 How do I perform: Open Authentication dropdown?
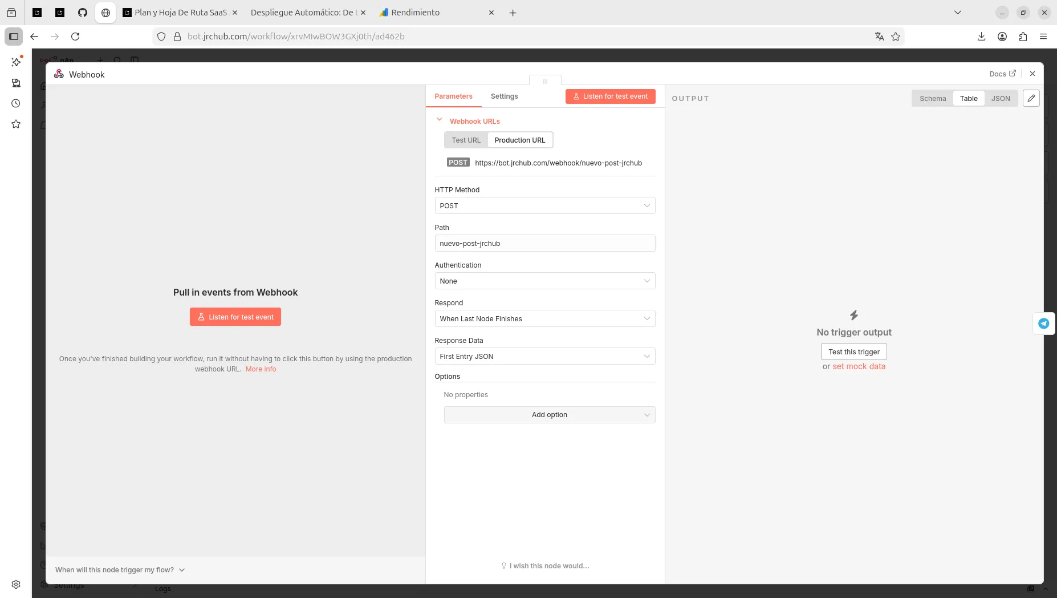(544, 281)
